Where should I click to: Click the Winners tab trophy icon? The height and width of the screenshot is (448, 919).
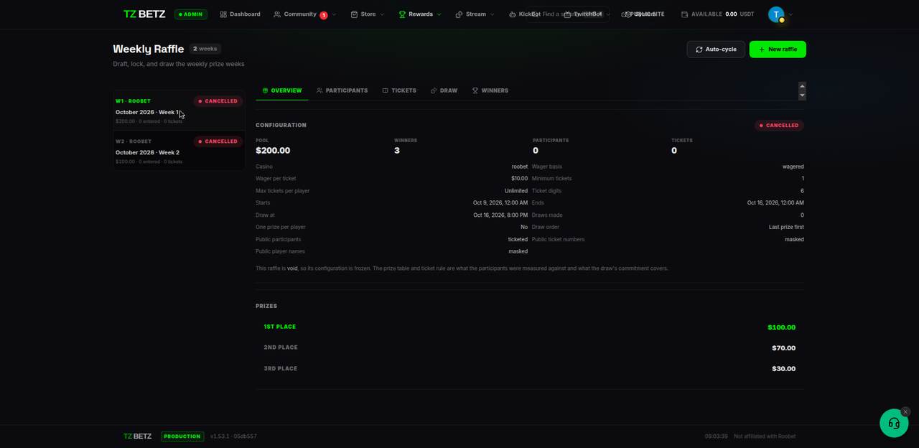pos(475,90)
